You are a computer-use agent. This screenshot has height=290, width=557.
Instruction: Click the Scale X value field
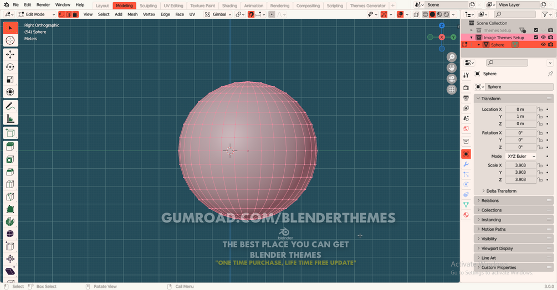[x=520, y=165]
